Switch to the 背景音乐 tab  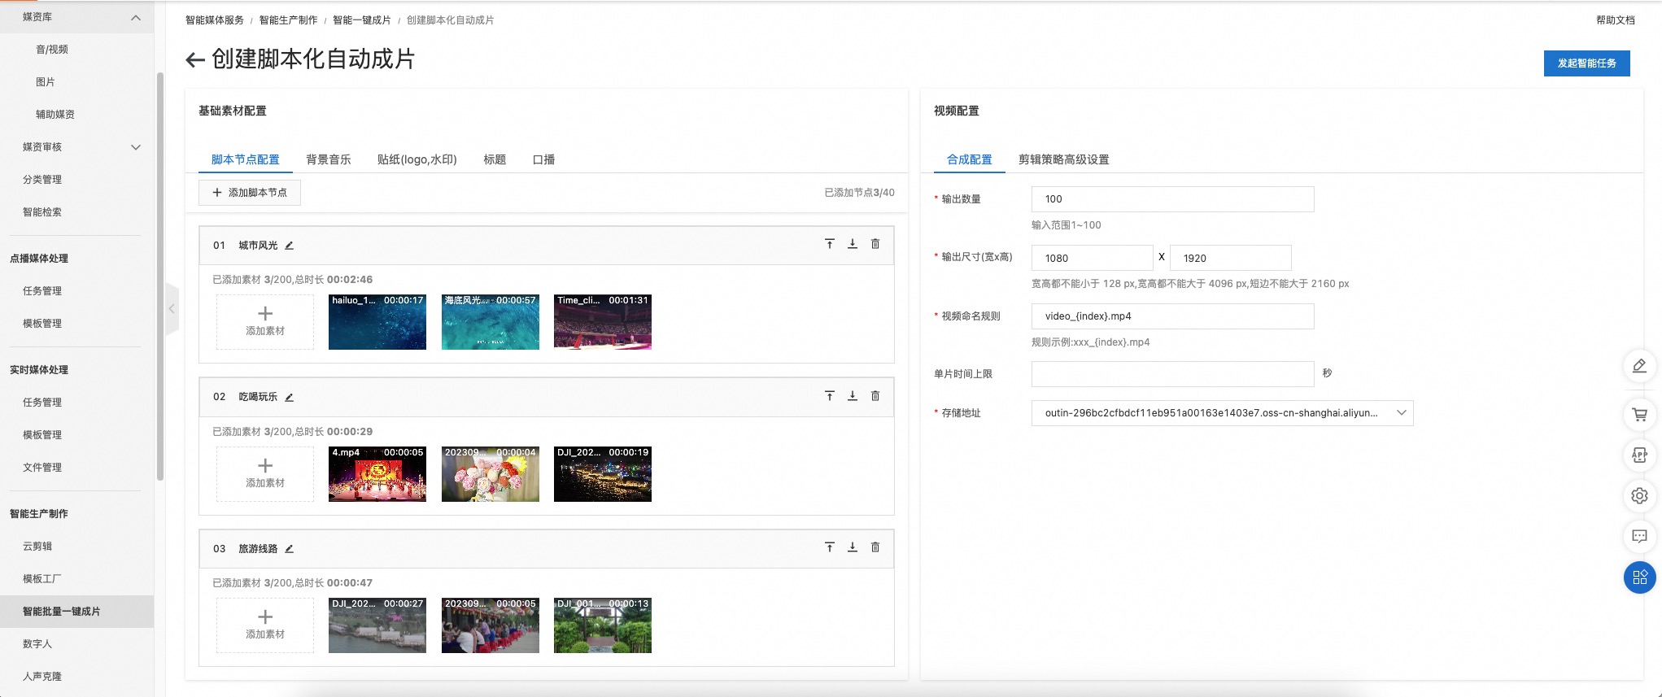(328, 159)
